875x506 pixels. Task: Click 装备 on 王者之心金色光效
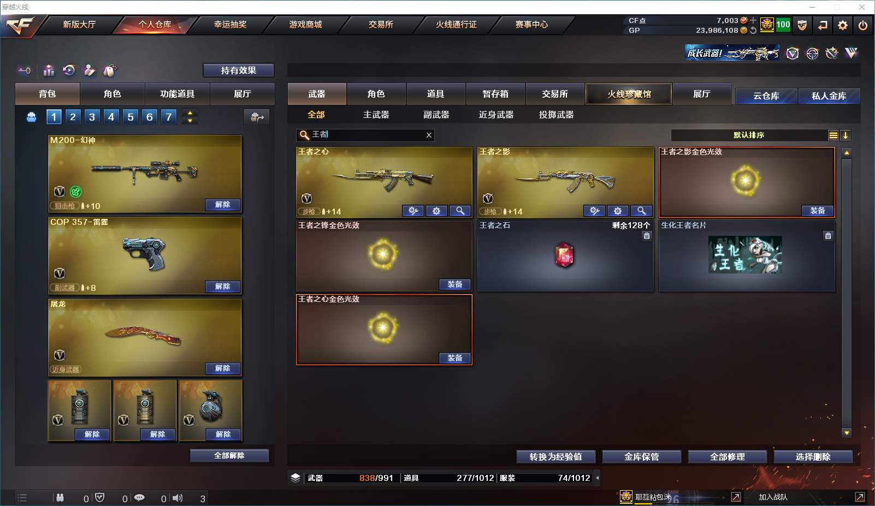[x=455, y=358]
